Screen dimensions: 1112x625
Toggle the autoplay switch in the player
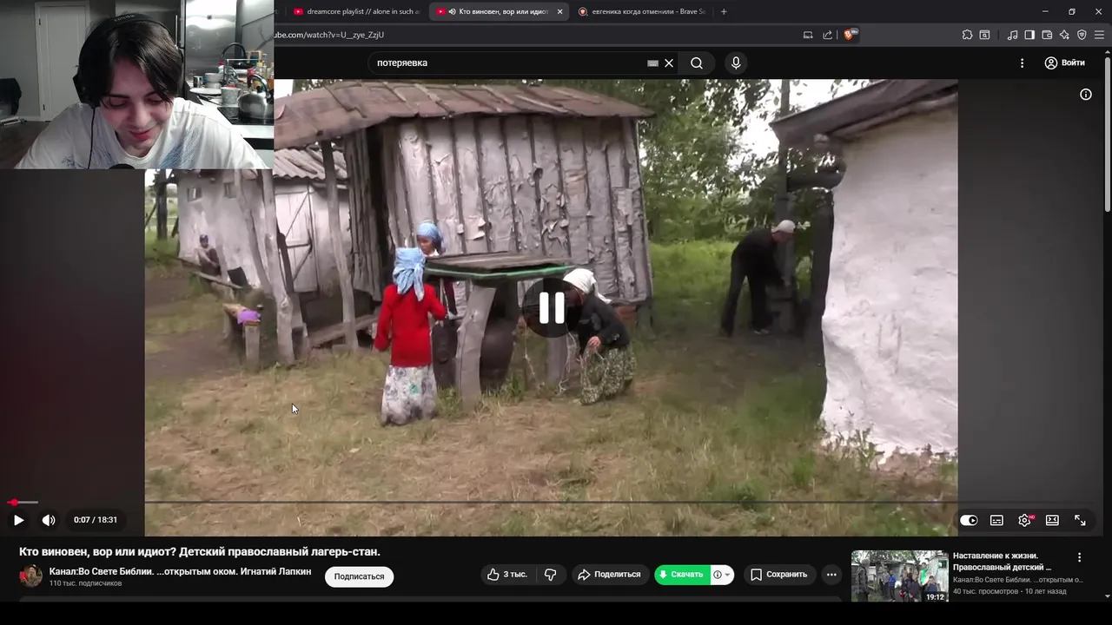pos(969,520)
